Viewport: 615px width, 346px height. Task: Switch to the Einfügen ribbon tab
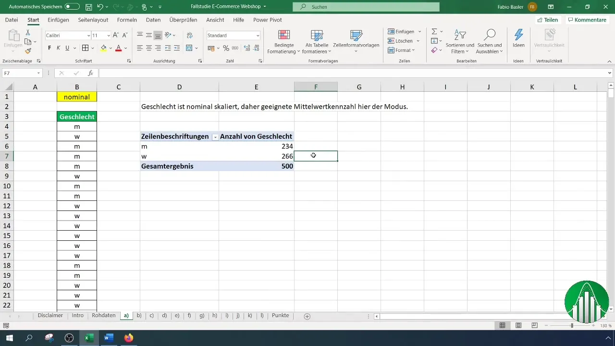[x=58, y=20]
